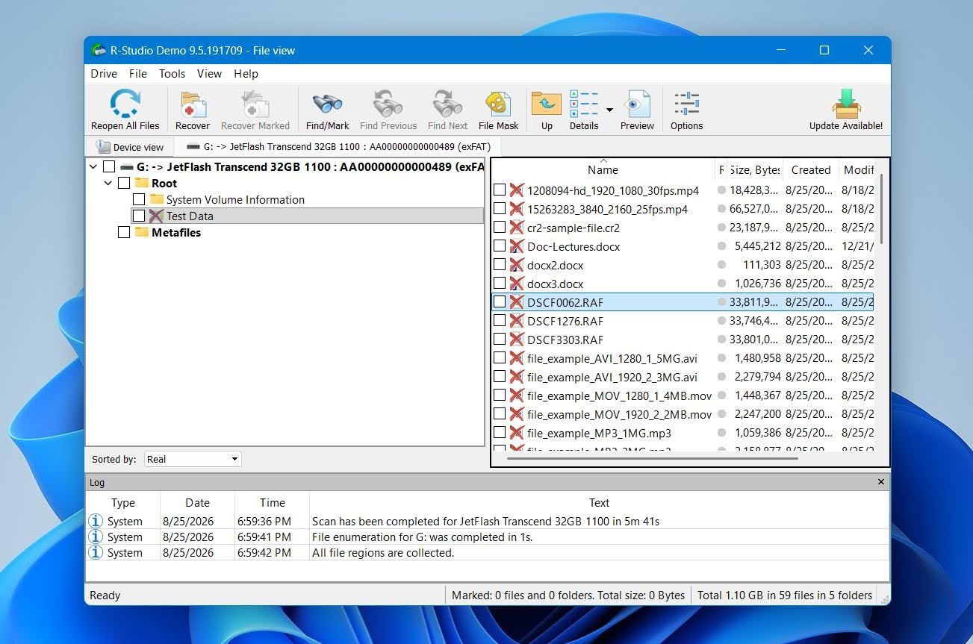This screenshot has height=644, width=973.
Task: Open the Sorted by Real dropdown
Action: coord(193,459)
